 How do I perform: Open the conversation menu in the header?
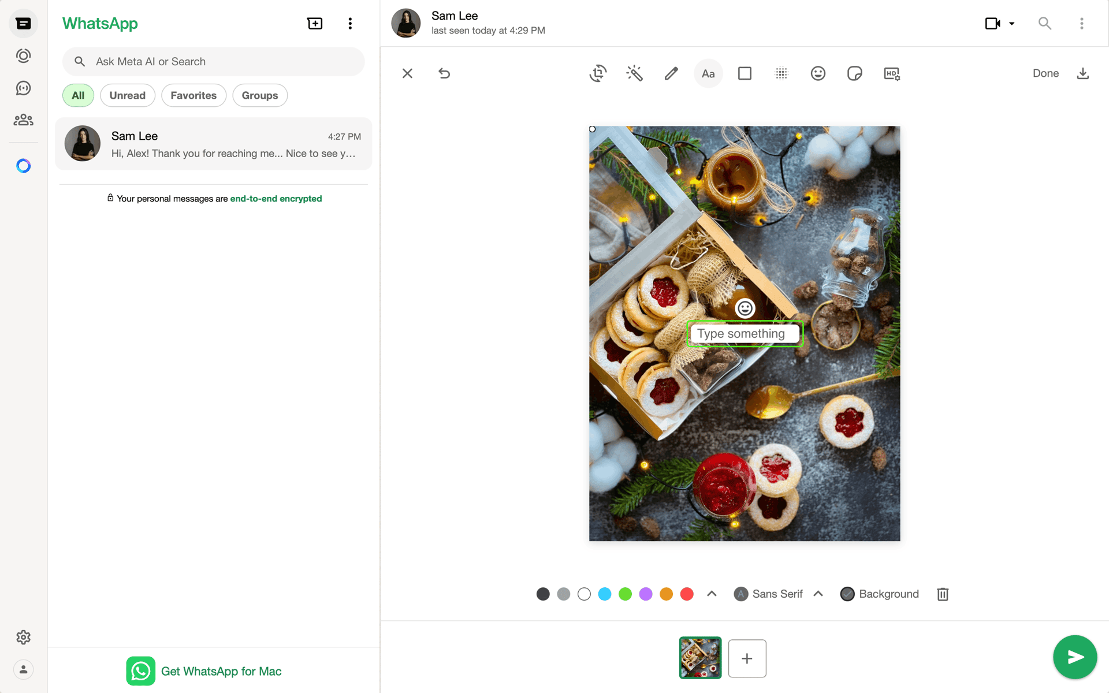click(x=1082, y=24)
